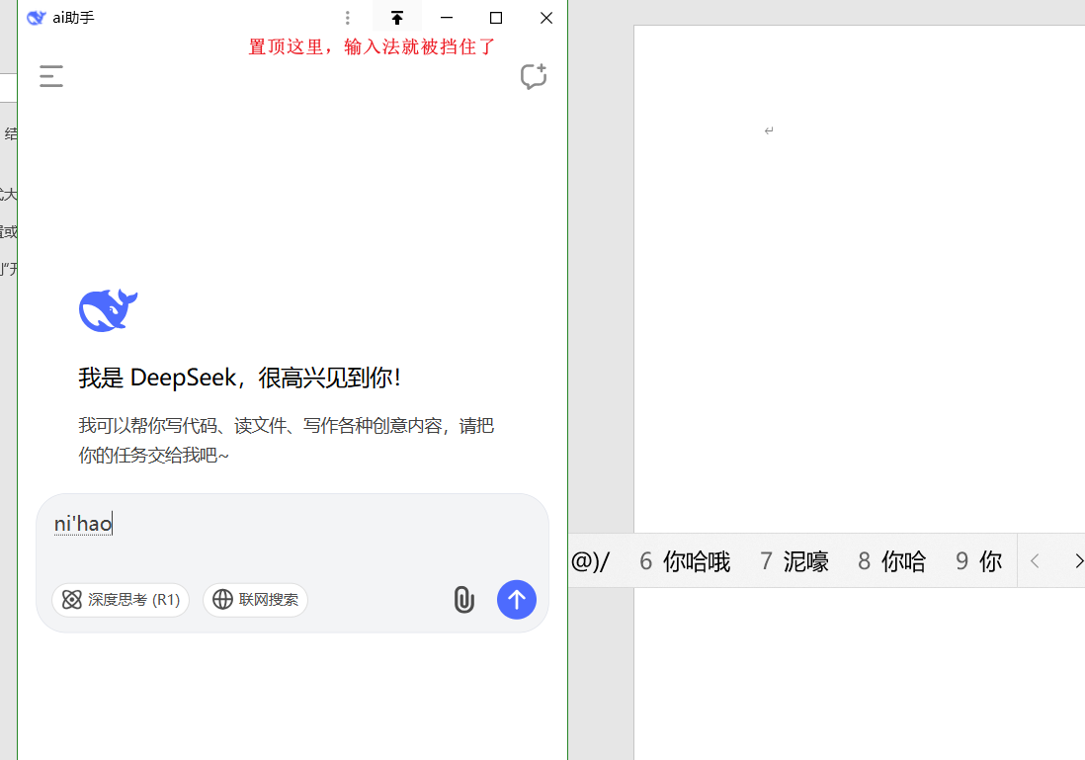
Task: Minimize the ai助手 window
Action: tap(447, 18)
